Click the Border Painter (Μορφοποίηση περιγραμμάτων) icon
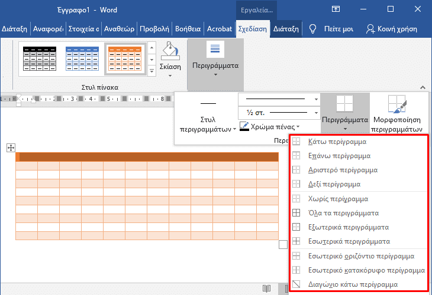Image resolution: width=432 pixels, height=295 pixels. pos(397,105)
